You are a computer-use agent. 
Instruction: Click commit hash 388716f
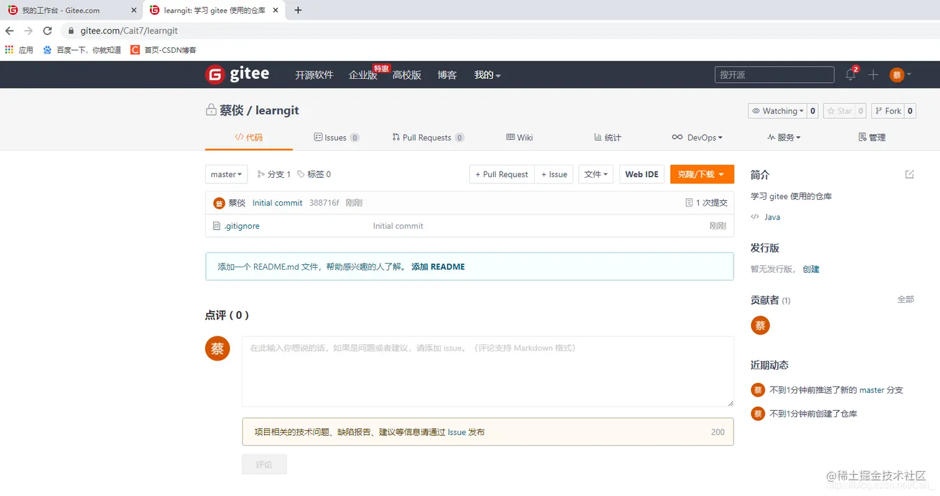pyautogui.click(x=324, y=203)
